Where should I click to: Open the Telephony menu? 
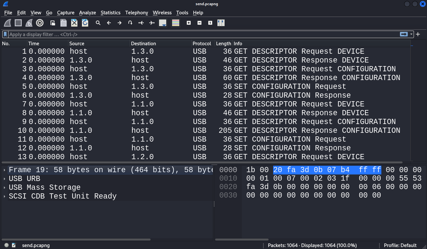point(137,13)
